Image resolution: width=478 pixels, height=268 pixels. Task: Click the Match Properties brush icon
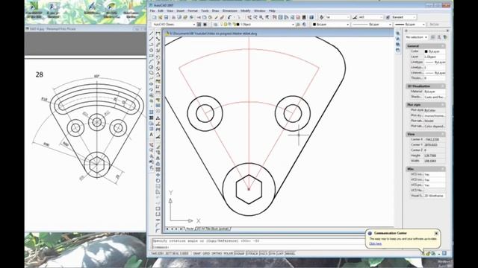point(216,17)
